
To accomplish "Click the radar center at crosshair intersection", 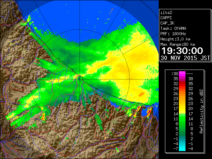I will point(80,79).
